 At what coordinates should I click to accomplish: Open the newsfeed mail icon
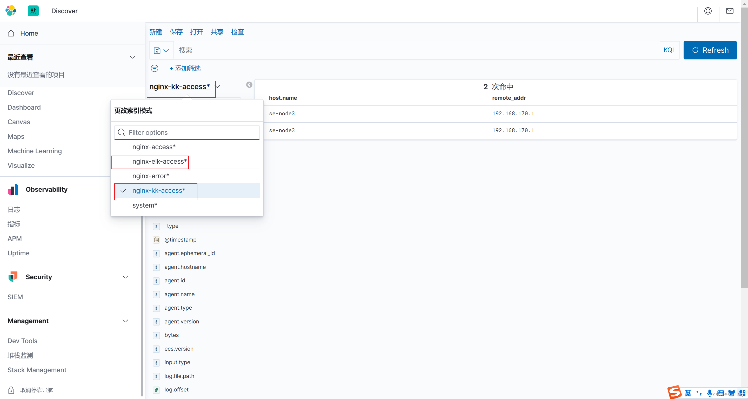coord(730,11)
